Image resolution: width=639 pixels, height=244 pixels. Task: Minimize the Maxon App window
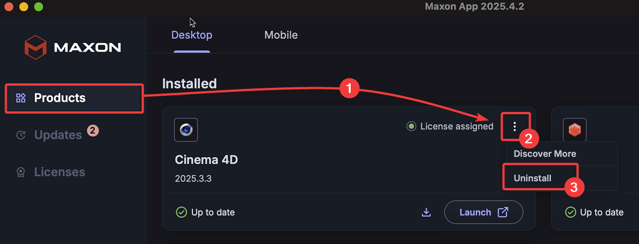click(x=24, y=7)
